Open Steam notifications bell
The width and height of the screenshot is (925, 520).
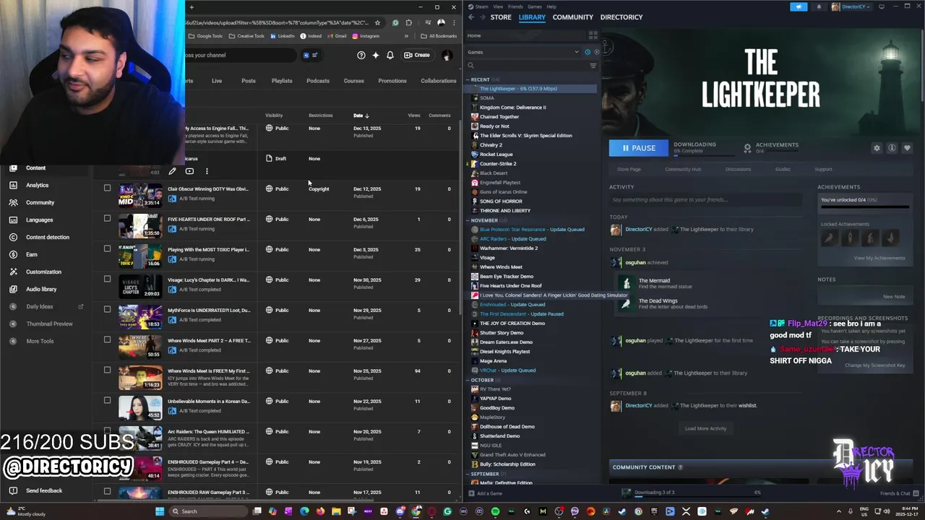click(x=819, y=6)
